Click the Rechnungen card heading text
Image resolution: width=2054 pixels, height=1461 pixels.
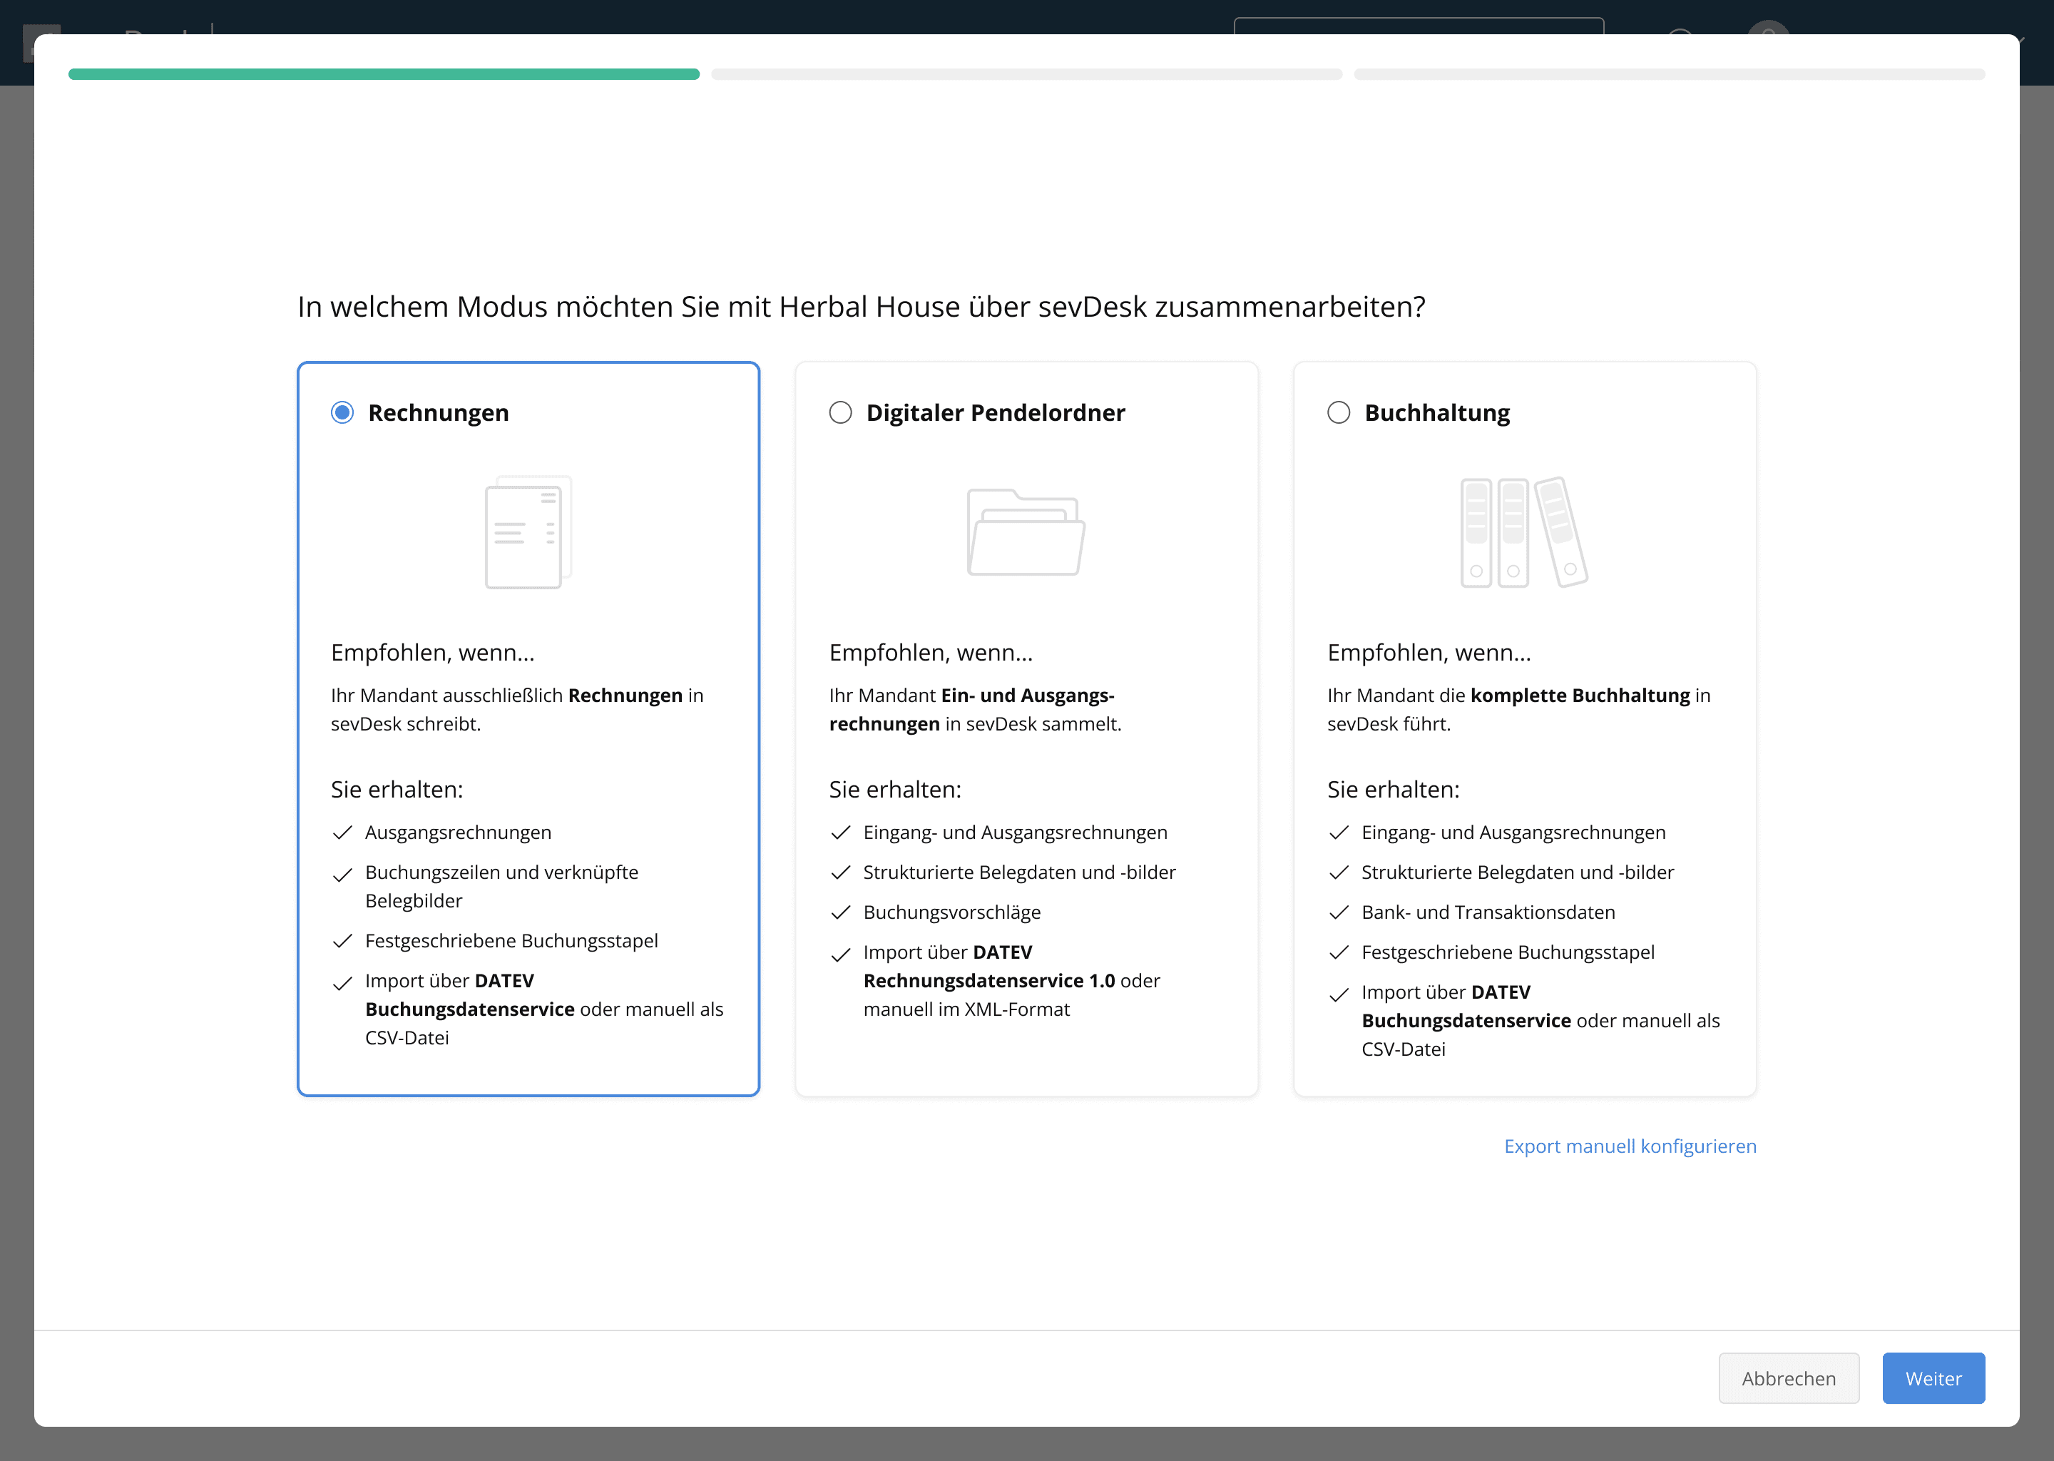click(438, 413)
